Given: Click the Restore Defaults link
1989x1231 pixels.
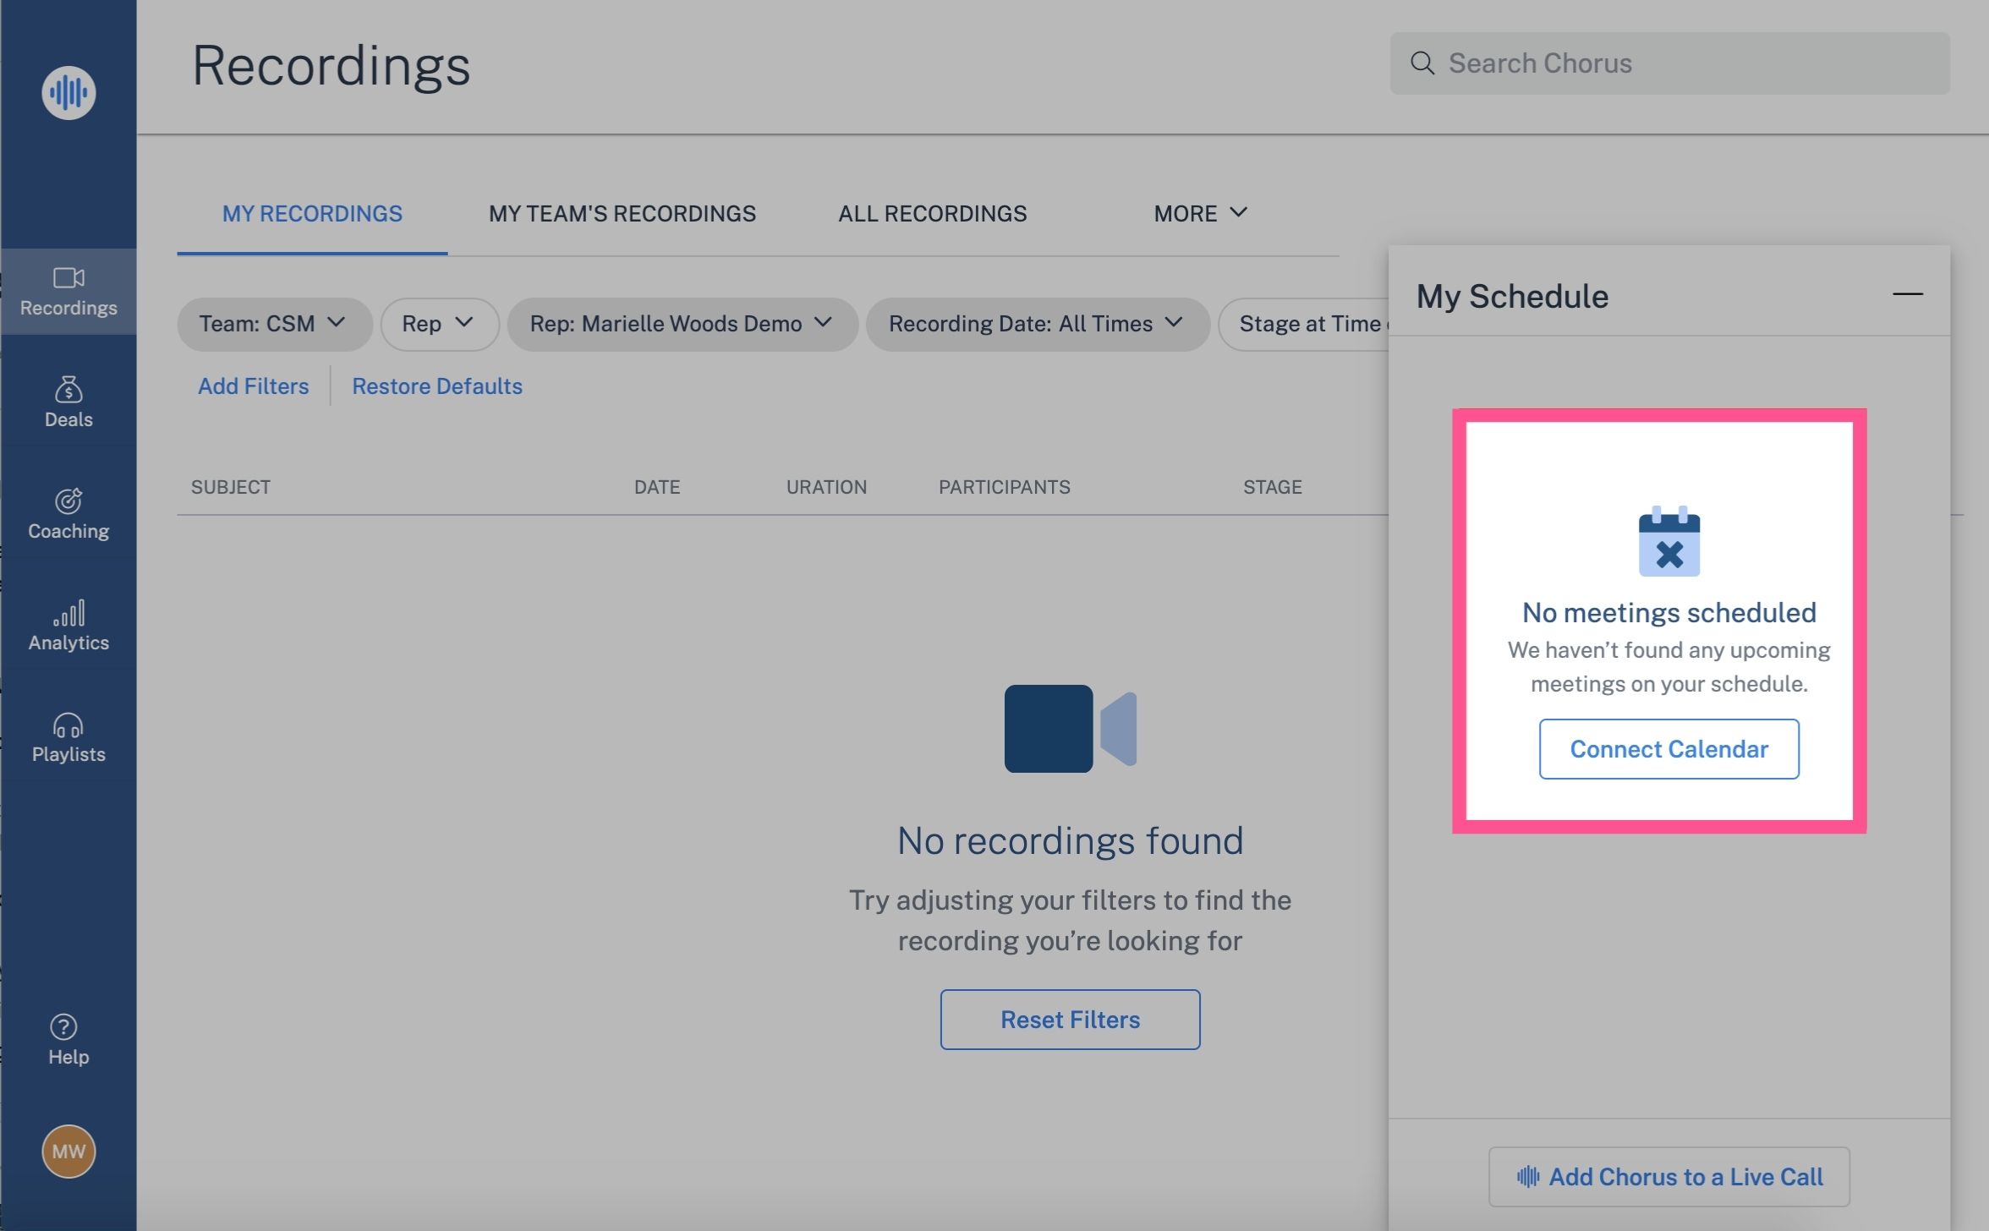Looking at the screenshot, I should pyautogui.click(x=436, y=386).
